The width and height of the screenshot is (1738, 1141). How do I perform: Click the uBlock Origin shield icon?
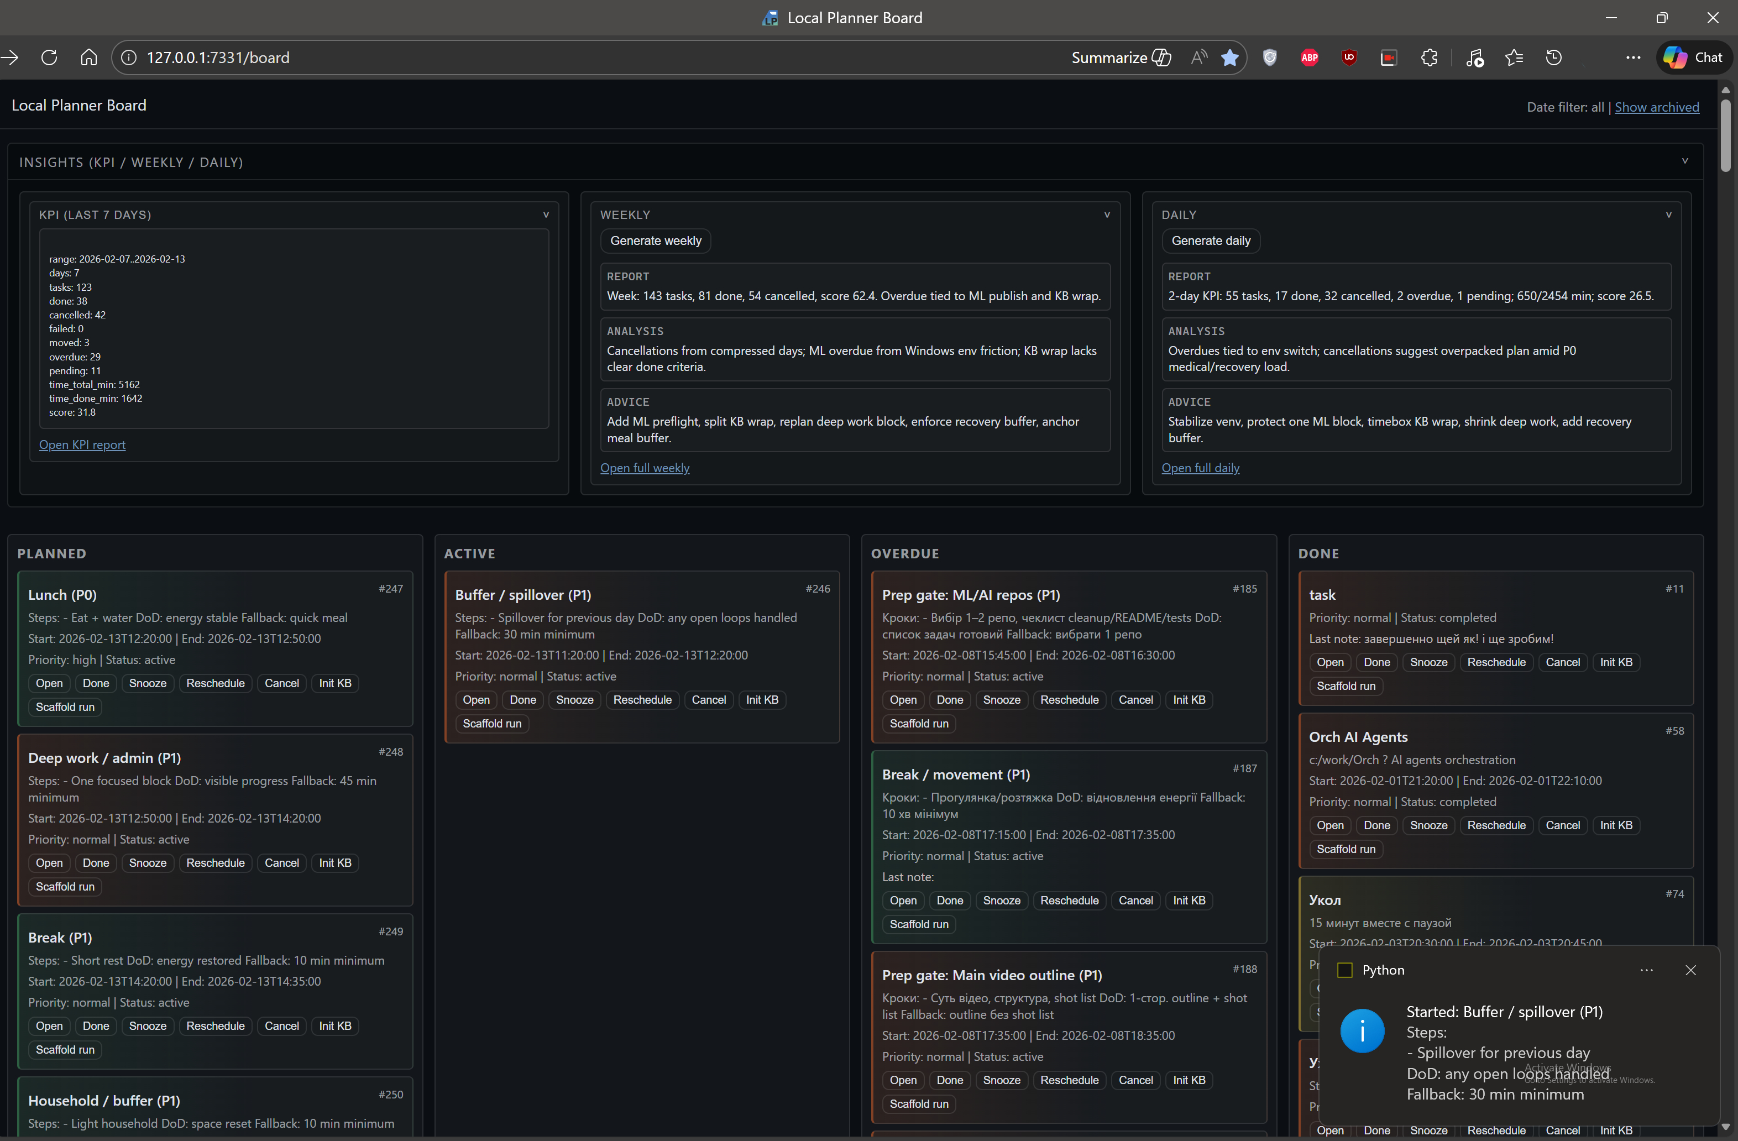[x=1349, y=57]
